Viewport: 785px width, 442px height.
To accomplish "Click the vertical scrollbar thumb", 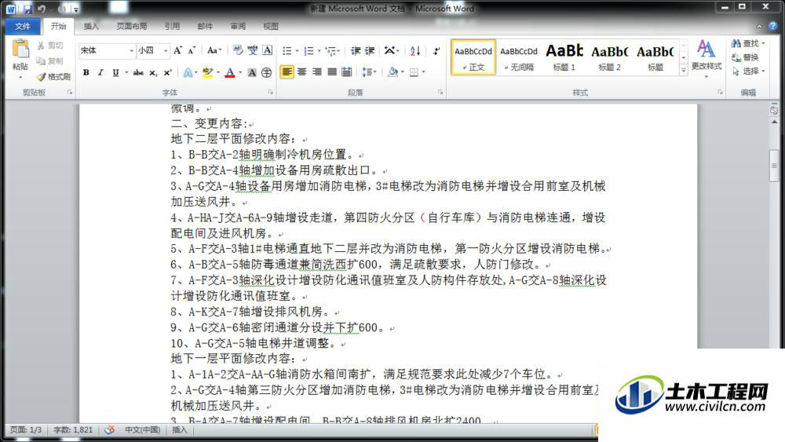I will pyautogui.click(x=774, y=165).
